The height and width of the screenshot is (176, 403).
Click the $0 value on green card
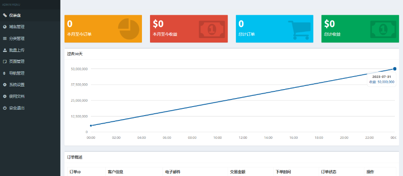click(x=330, y=24)
